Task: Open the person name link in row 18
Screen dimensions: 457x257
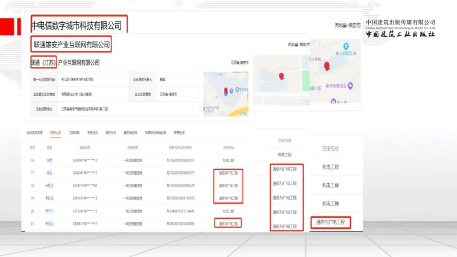Action: pos(49,185)
